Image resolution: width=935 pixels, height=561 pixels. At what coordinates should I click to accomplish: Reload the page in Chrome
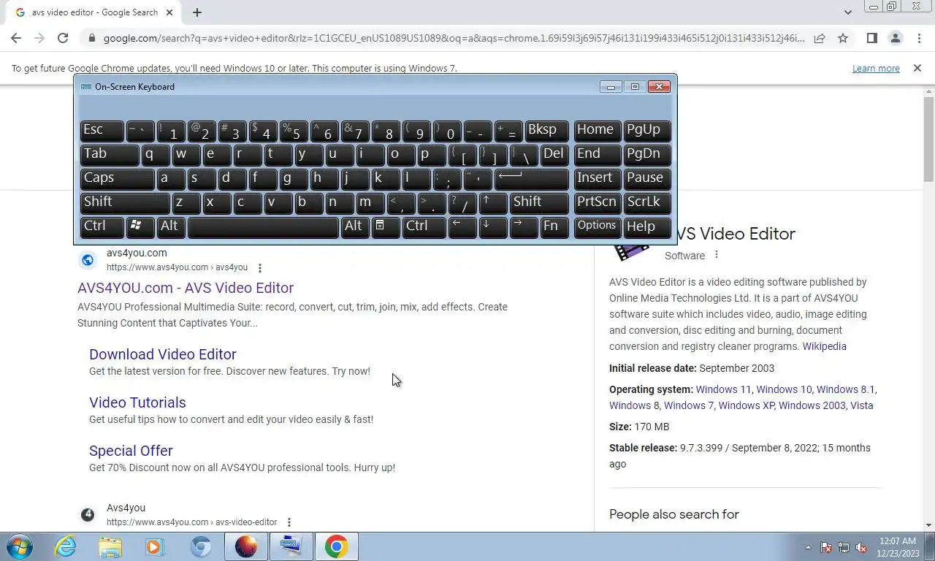point(63,38)
